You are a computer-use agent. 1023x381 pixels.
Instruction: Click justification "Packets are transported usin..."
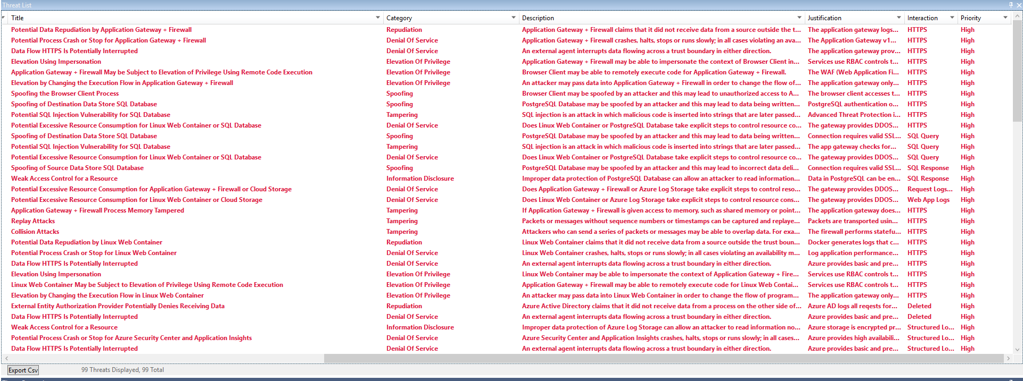click(853, 221)
